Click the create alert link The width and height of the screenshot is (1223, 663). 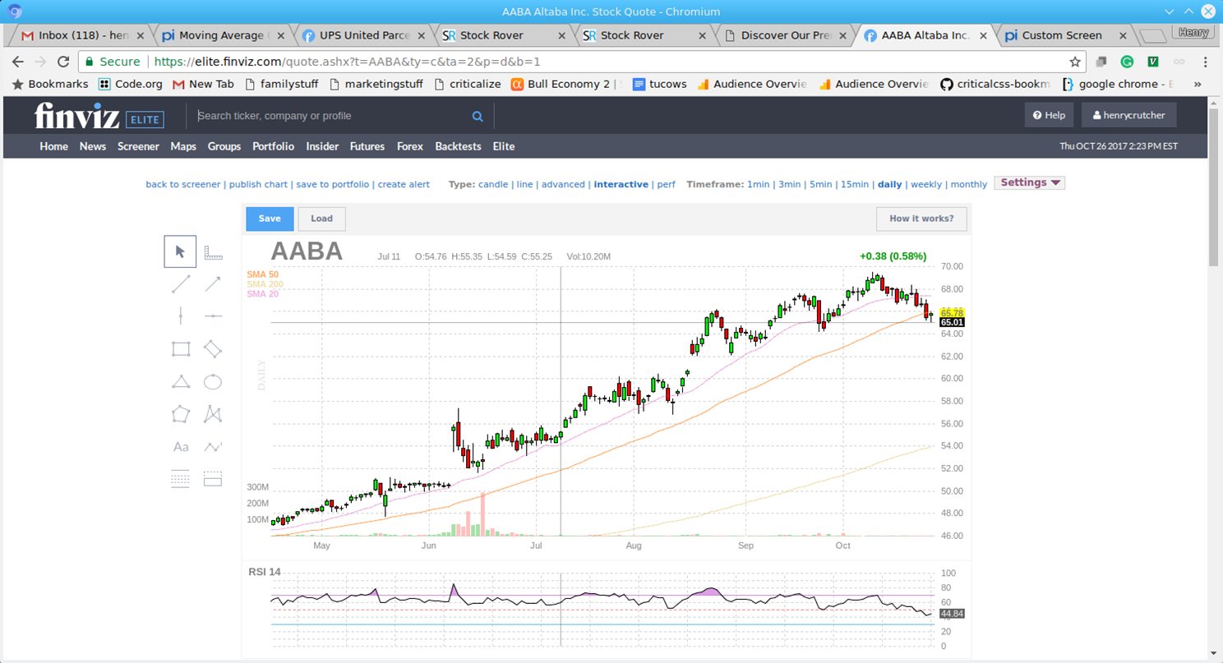point(404,184)
